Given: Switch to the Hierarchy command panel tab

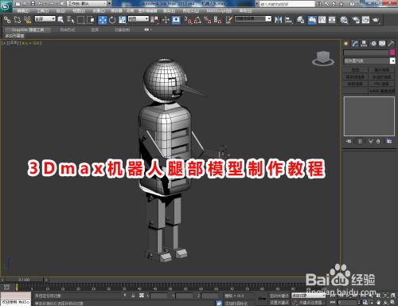Looking at the screenshot, I should click(x=364, y=44).
